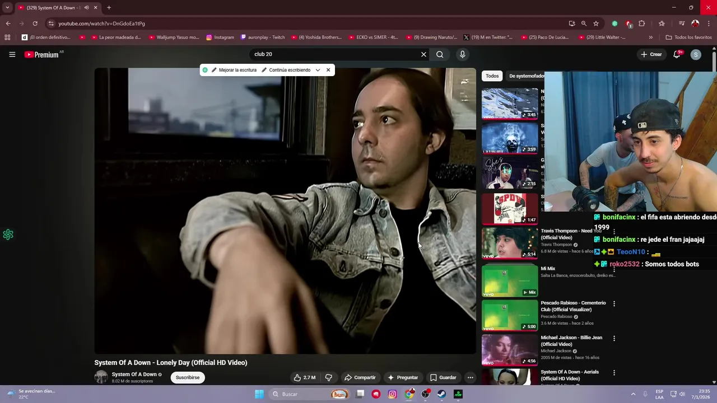717x403 pixels.
Task: Open the YouTube account avatar menu
Action: tap(696, 54)
